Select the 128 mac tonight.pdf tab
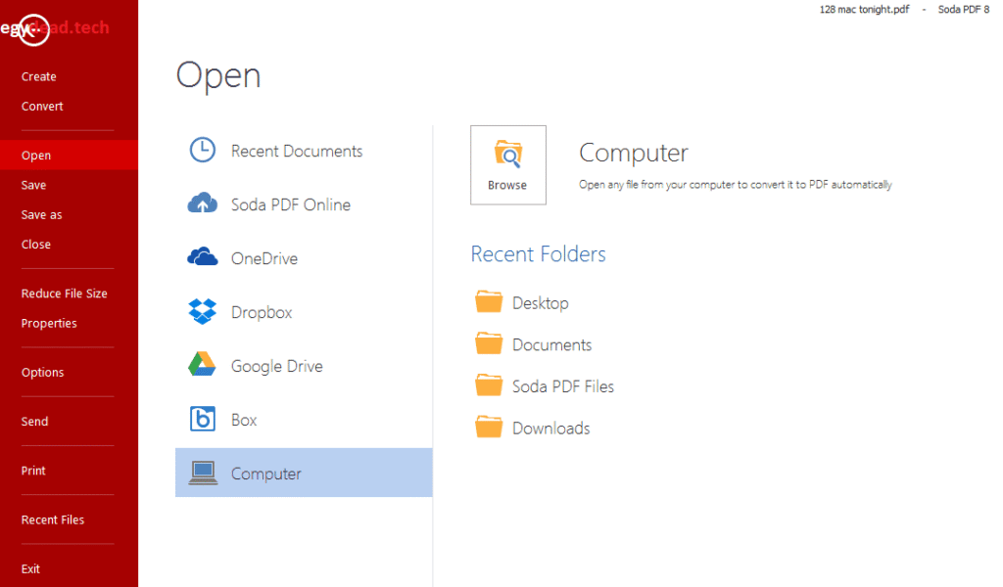Viewport: 1003px width, 587px height. pyautogui.click(x=863, y=9)
